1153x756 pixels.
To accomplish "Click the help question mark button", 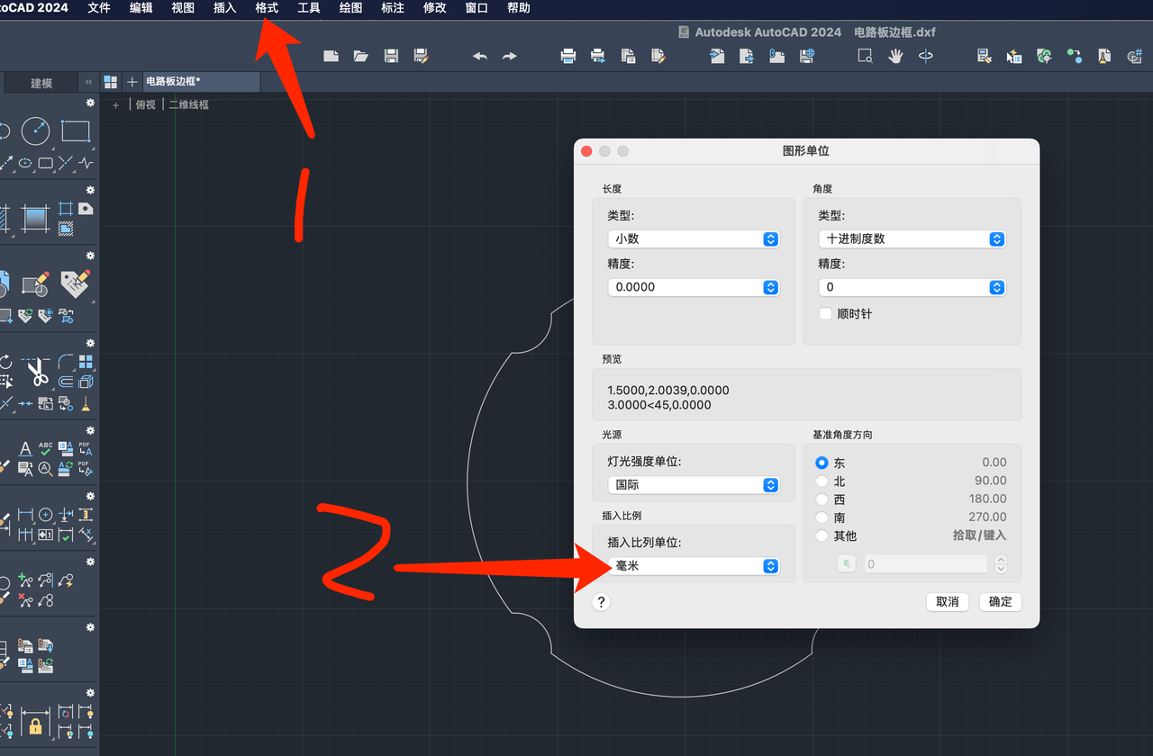I will (x=602, y=602).
